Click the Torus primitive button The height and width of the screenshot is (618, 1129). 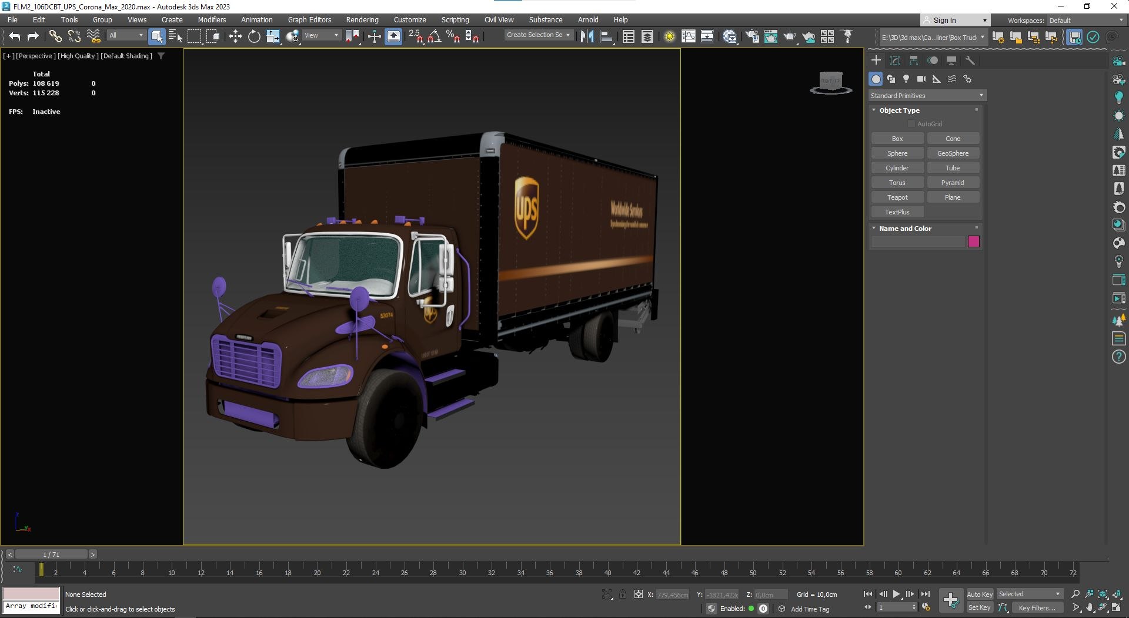click(897, 183)
